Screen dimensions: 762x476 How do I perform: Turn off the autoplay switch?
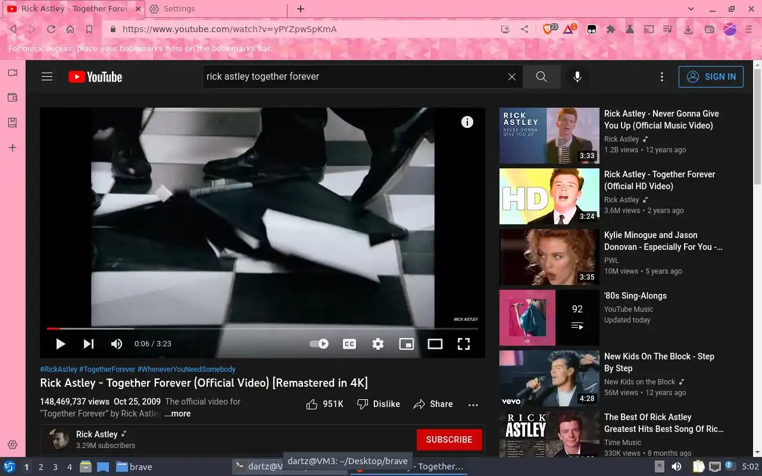click(x=319, y=344)
